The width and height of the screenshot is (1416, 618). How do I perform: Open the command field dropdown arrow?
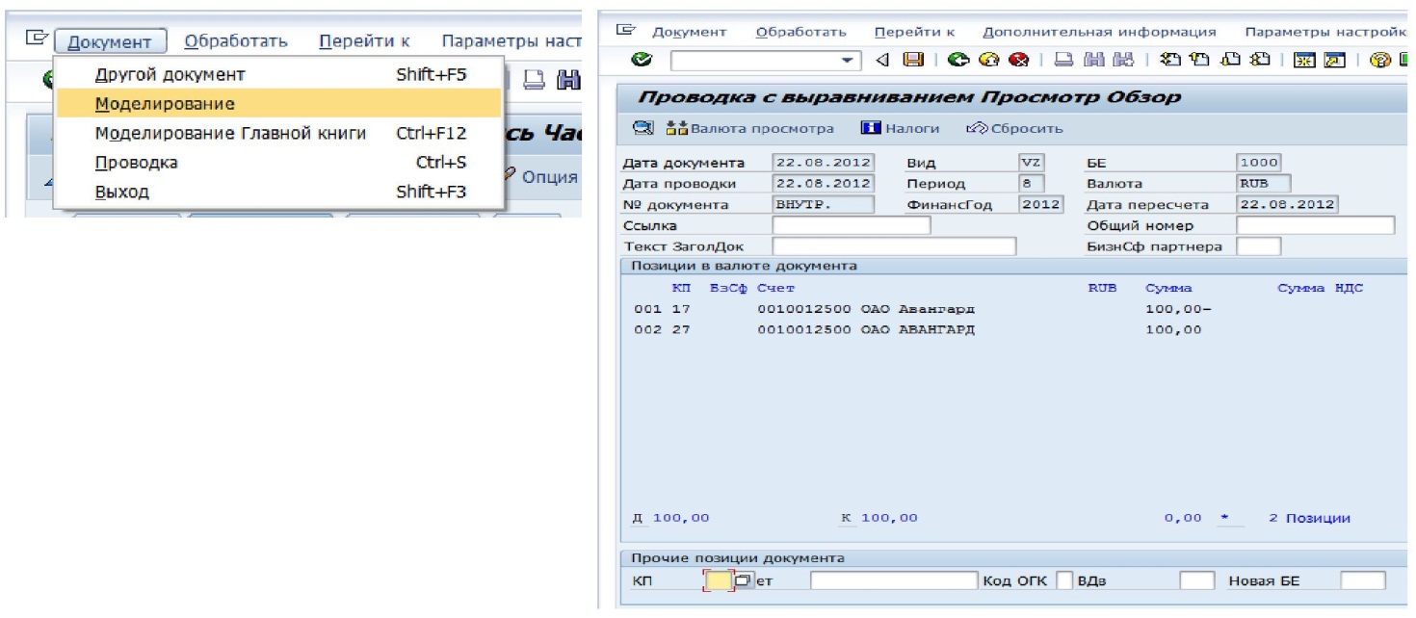tap(848, 61)
